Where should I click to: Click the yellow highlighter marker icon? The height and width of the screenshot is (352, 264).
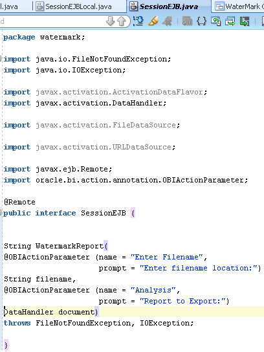(x=153, y=21)
